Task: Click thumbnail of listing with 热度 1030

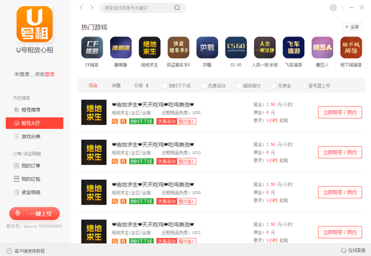Action: coord(94,192)
